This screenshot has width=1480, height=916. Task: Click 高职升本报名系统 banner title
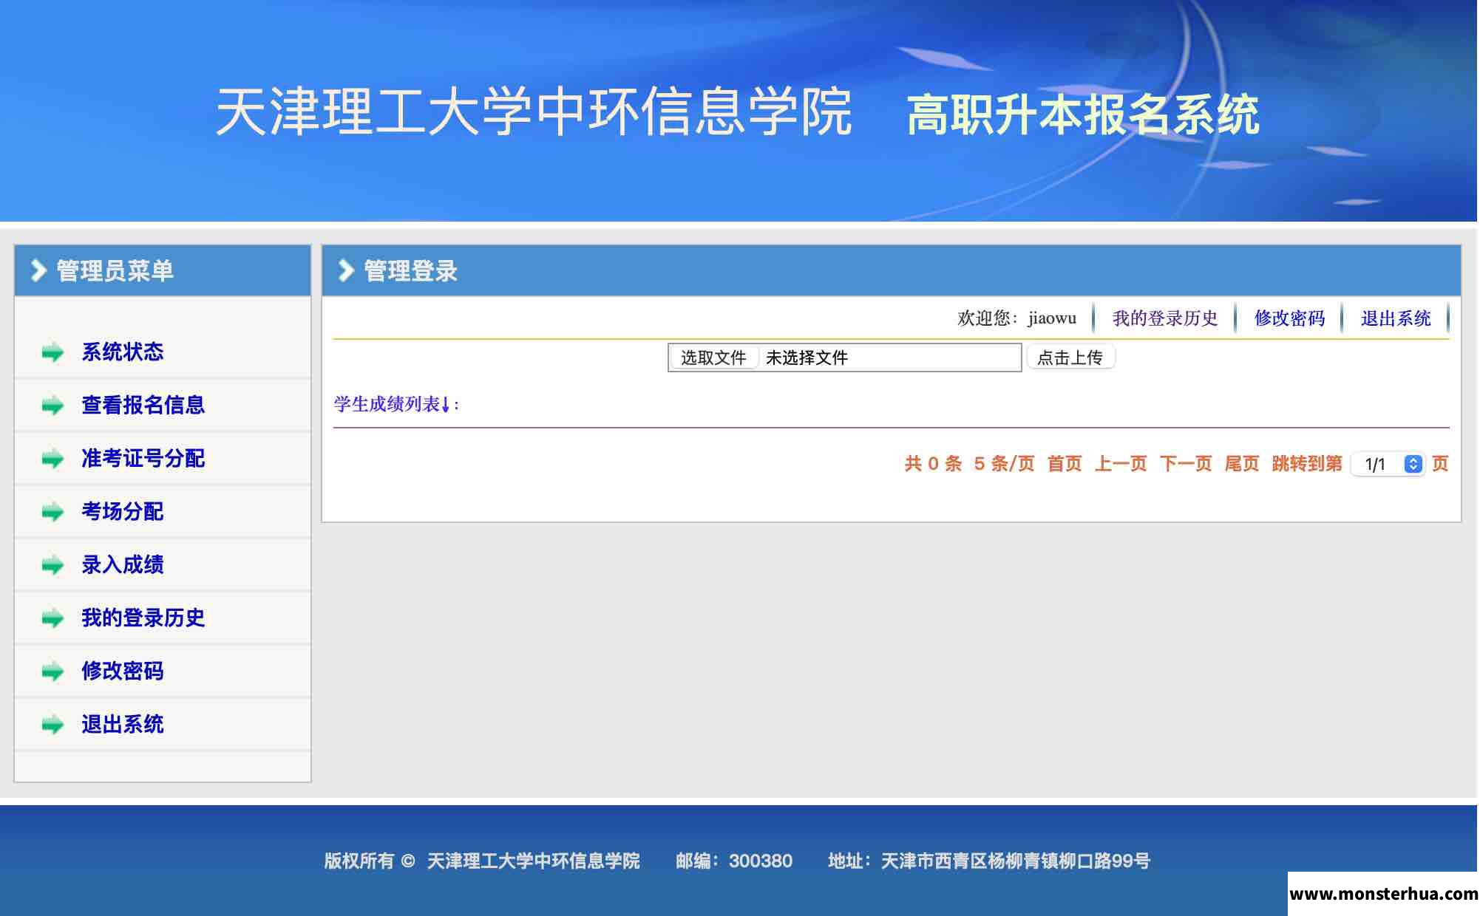pyautogui.click(x=1083, y=115)
